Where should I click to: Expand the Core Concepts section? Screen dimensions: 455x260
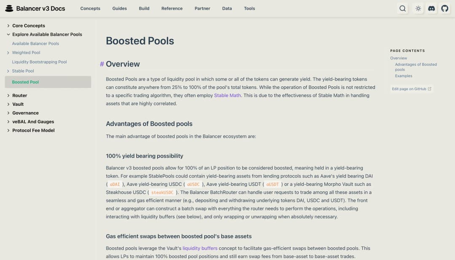coord(8,26)
